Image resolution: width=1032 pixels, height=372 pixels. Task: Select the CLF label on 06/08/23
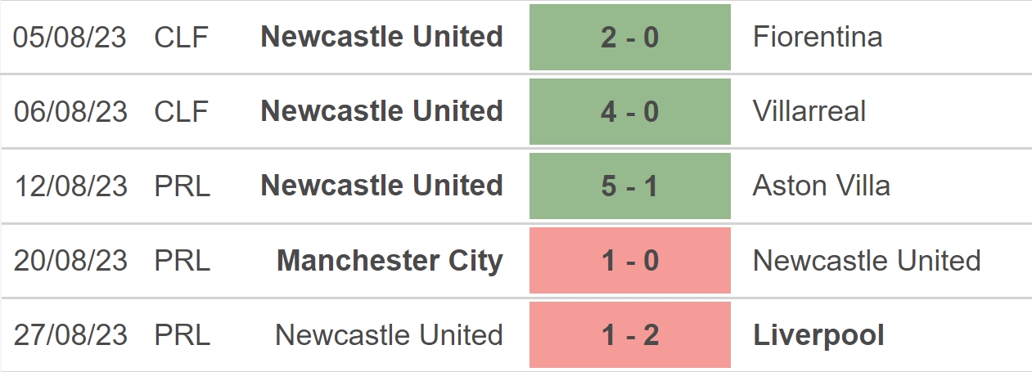point(182,111)
